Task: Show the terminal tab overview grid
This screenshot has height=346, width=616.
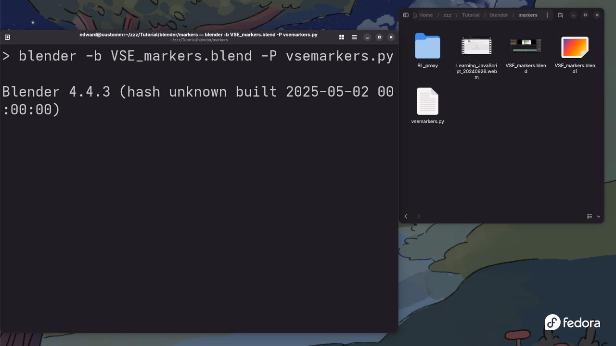Action: pos(342,37)
